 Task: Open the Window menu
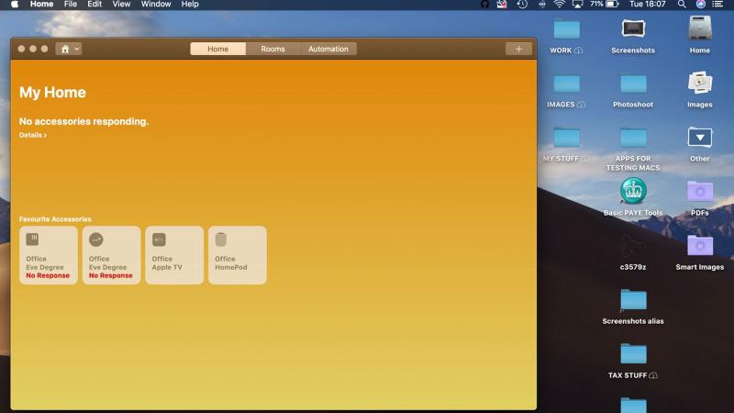[156, 5]
